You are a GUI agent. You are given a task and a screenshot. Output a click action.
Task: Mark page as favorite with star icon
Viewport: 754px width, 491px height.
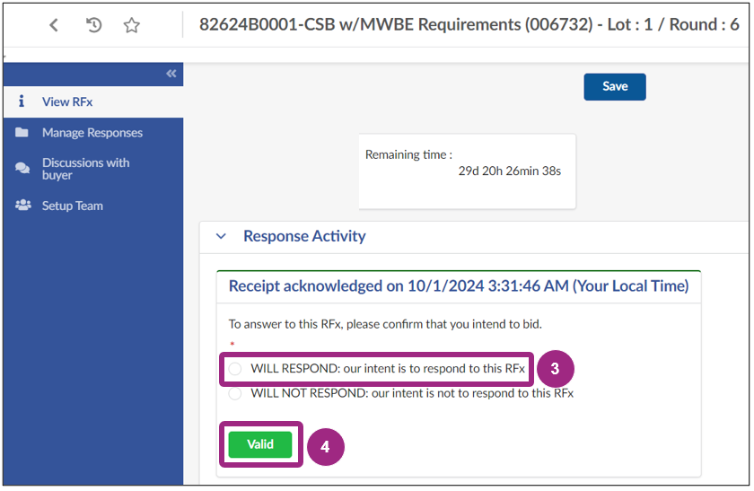click(131, 25)
